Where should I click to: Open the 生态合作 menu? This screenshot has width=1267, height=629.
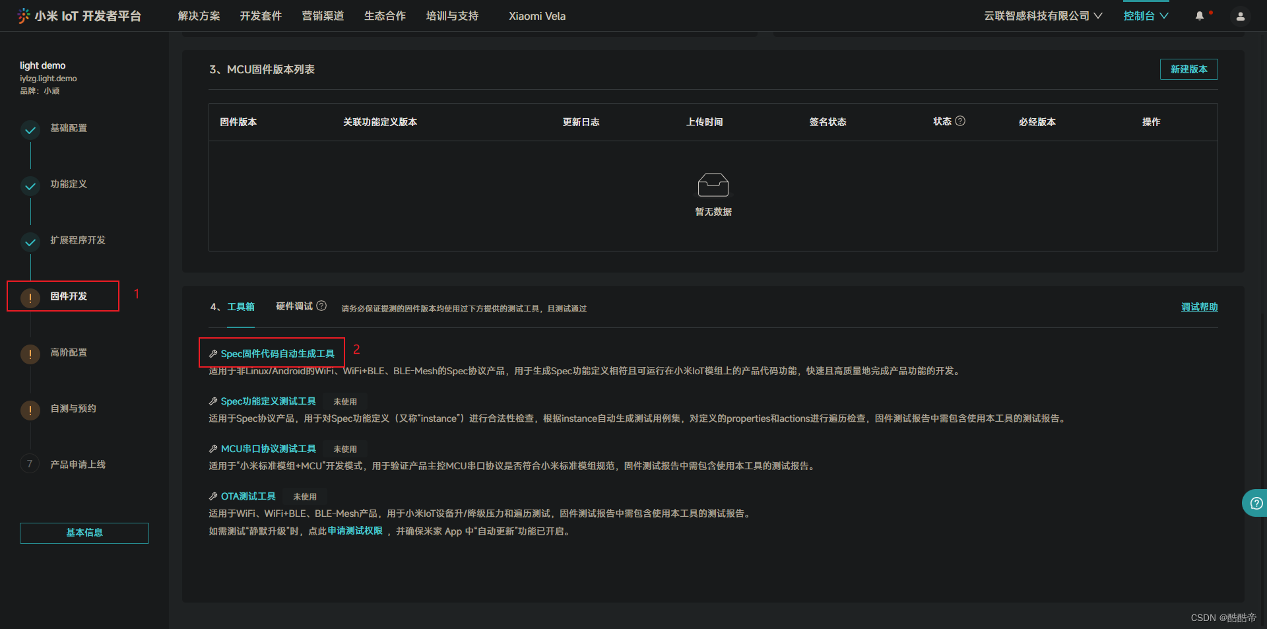(x=385, y=16)
